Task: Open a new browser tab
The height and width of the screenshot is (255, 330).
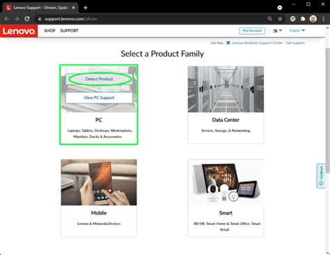Action: point(86,8)
